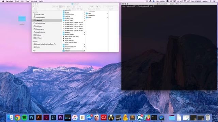Click the Share button in Finder toolbar
218x122 pixels.
pos(74,7)
